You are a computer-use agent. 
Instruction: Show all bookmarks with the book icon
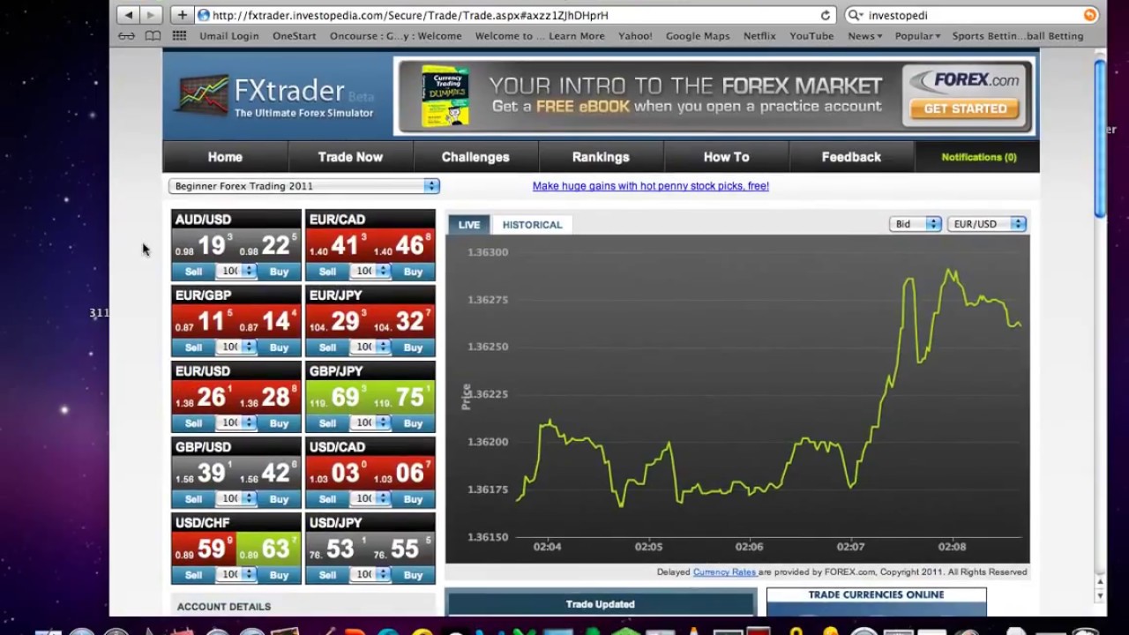click(153, 36)
